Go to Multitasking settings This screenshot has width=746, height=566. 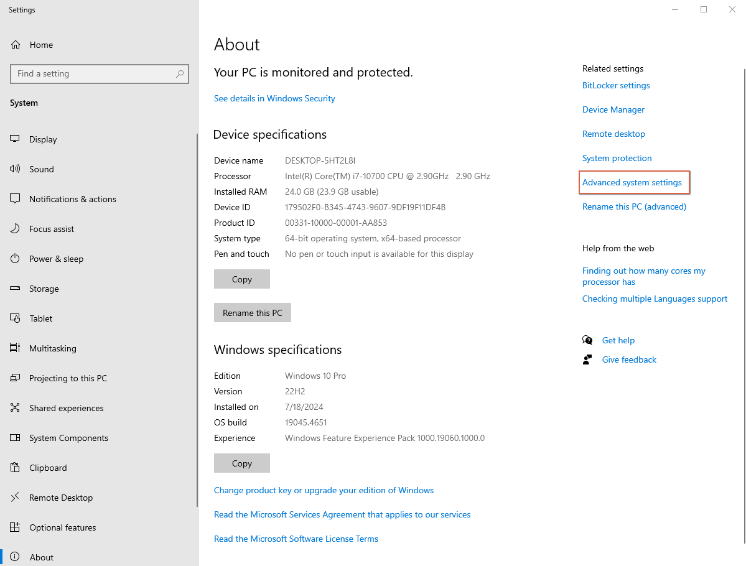click(x=53, y=348)
